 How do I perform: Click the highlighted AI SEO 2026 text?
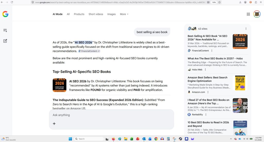pos(84,42)
